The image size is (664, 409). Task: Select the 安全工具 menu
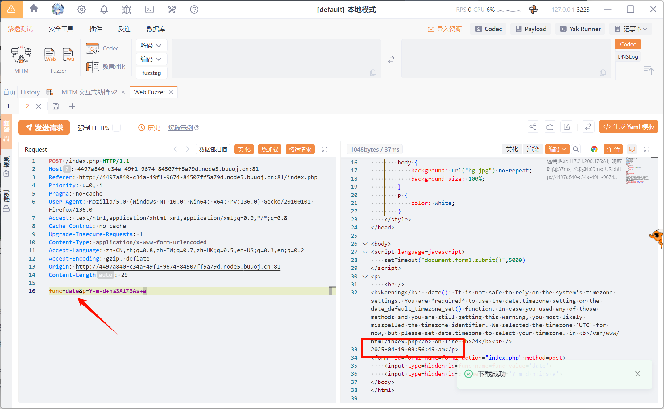coord(61,29)
